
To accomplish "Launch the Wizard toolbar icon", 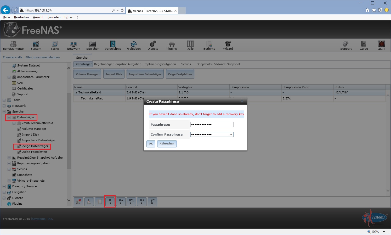I will pos(228,45).
